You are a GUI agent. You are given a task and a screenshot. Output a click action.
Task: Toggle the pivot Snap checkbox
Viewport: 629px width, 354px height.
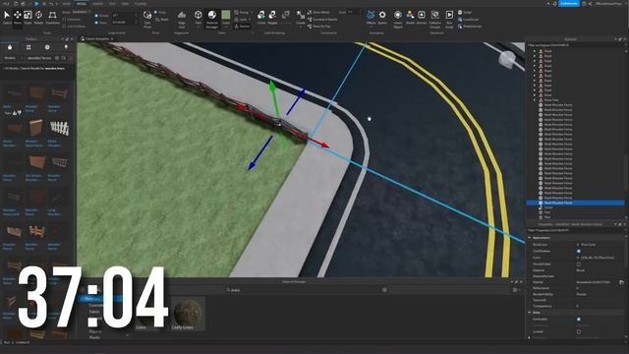coord(155,13)
